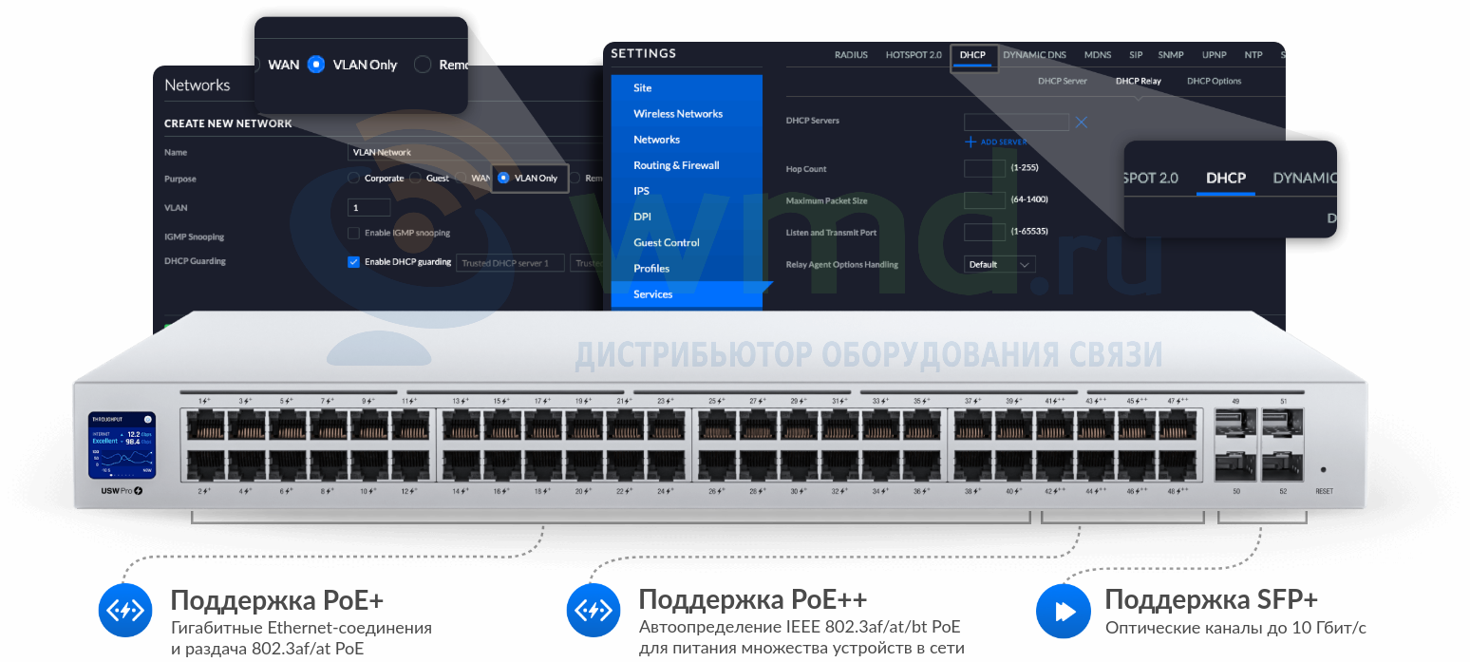Enable the IGMP snooping checkbox
This screenshot has width=1470, height=662.
(x=353, y=233)
